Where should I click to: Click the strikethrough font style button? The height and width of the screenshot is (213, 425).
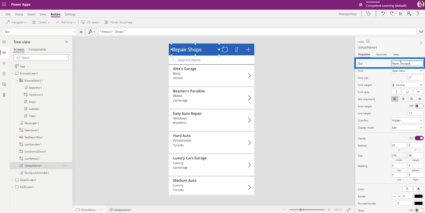[418, 92]
